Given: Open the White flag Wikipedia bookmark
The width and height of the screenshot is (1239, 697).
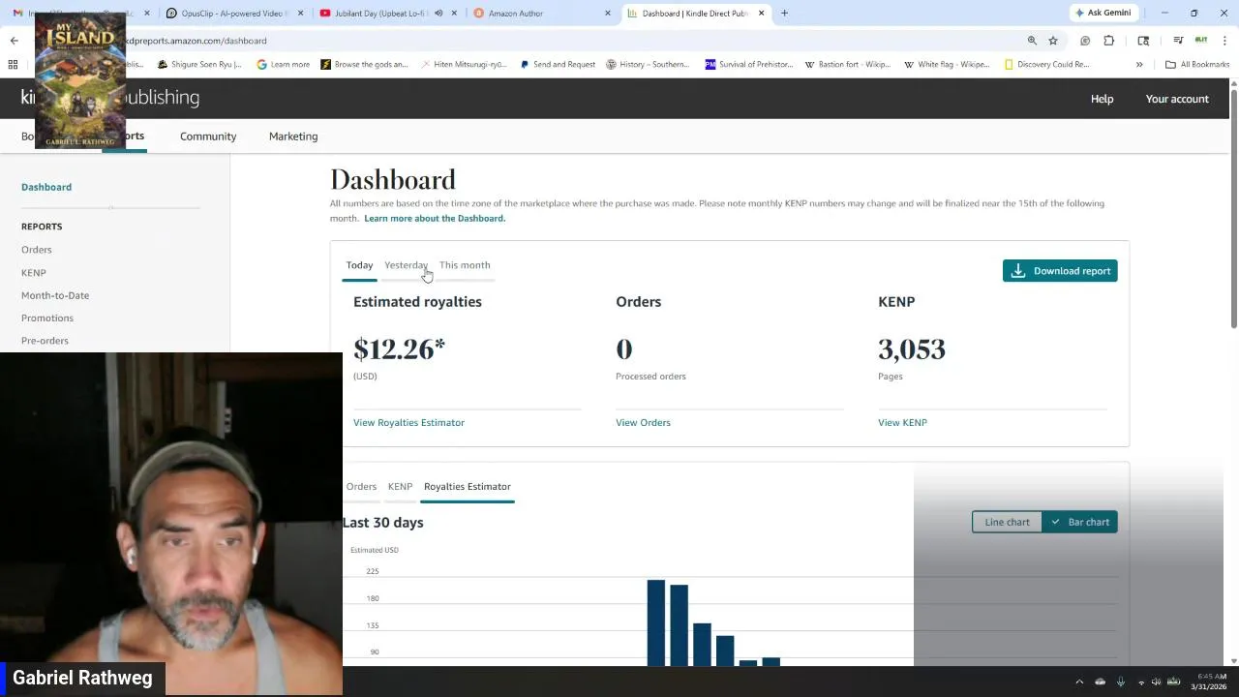Looking at the screenshot, I should (x=946, y=65).
